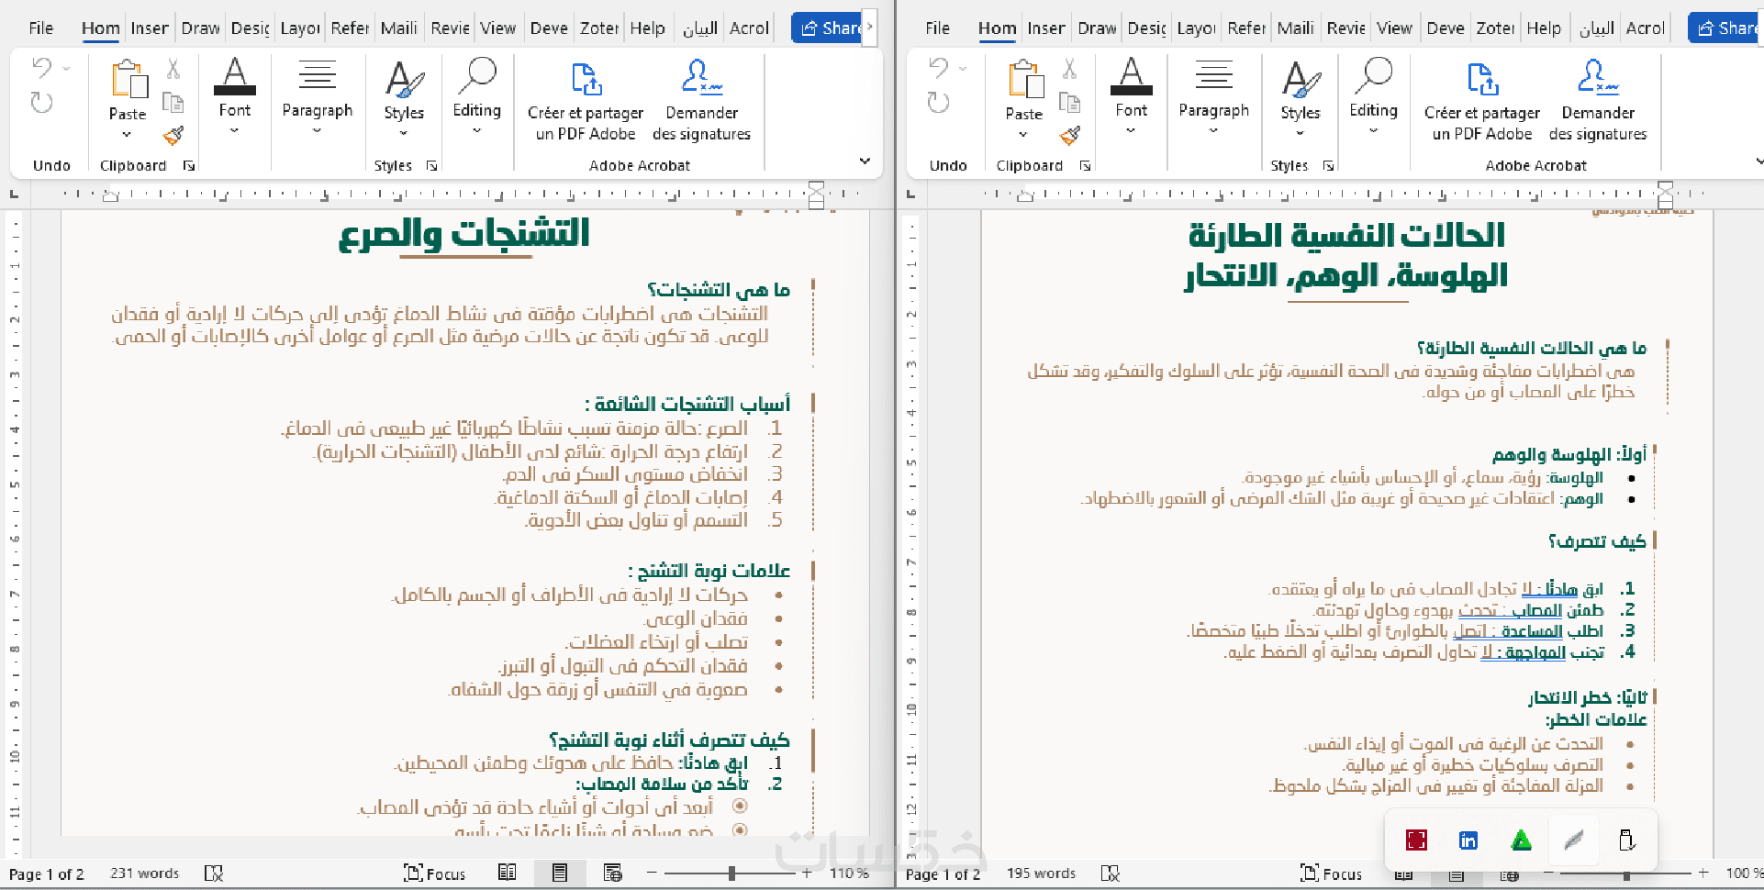Viewport: 1764px width, 890px height.
Task: Open the File tab in the left window
Action: 41,28
